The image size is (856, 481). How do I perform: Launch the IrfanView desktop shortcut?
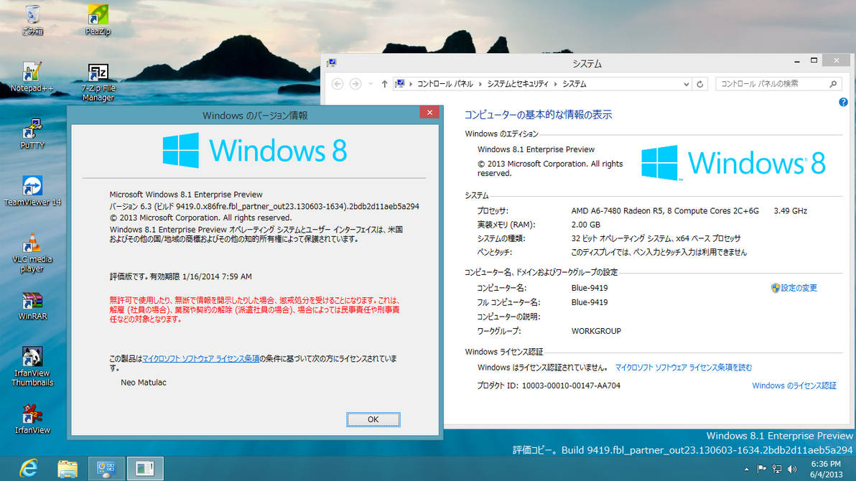pyautogui.click(x=32, y=419)
